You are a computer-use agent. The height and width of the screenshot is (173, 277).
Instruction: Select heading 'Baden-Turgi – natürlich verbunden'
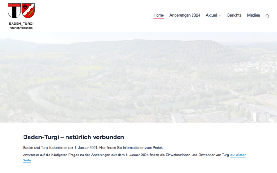[x=73, y=137]
